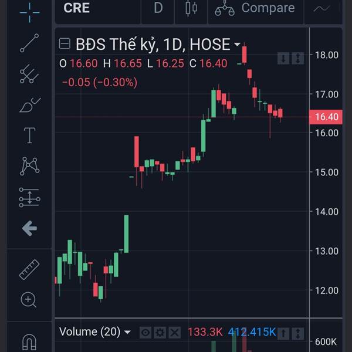Viewport: 352px width, 352px height.
Task: Click the 412.415K volume average value
Action: 252,332
